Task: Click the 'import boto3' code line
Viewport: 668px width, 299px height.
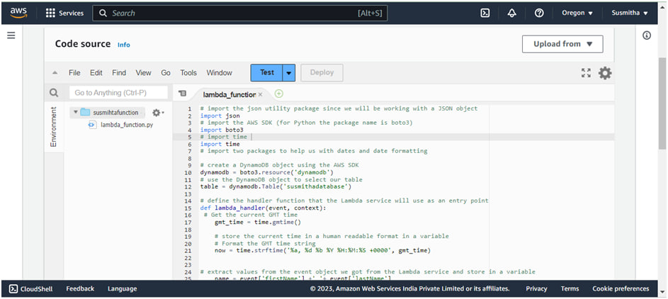Action: coord(222,130)
